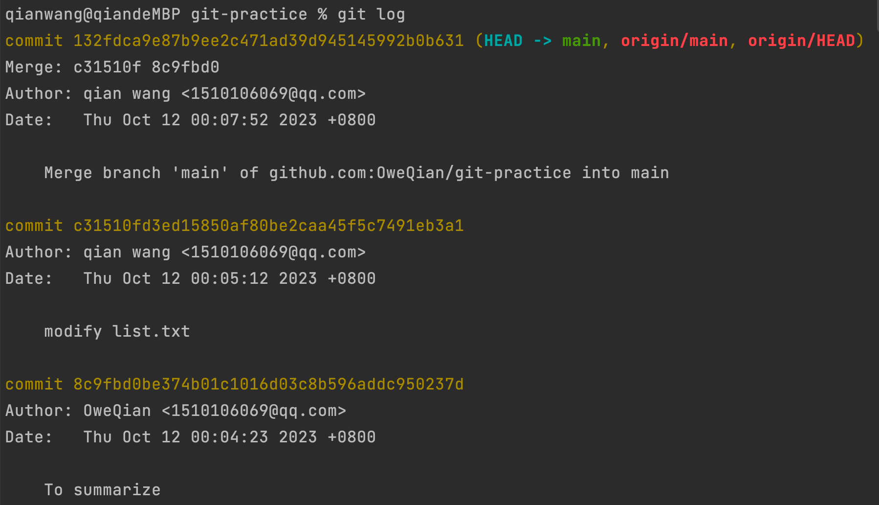Click the commit hash starting c31510fd3ed
The image size is (879, 505).
(268, 226)
